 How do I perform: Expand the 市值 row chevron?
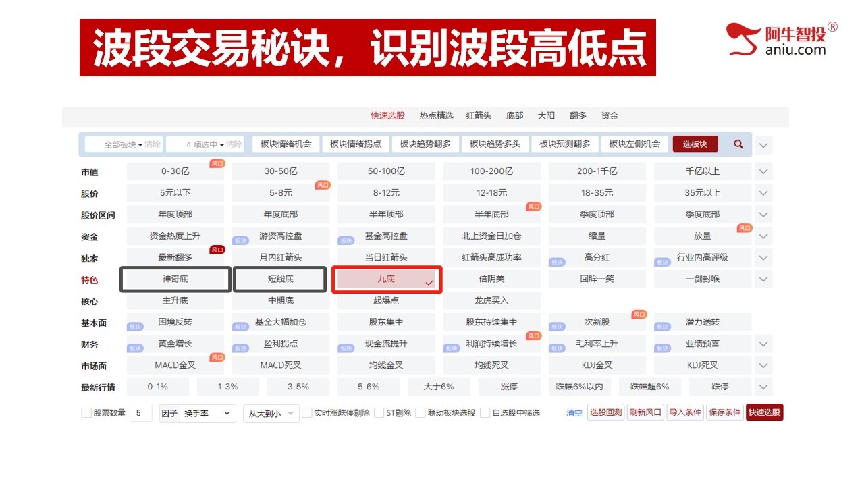[x=763, y=171]
